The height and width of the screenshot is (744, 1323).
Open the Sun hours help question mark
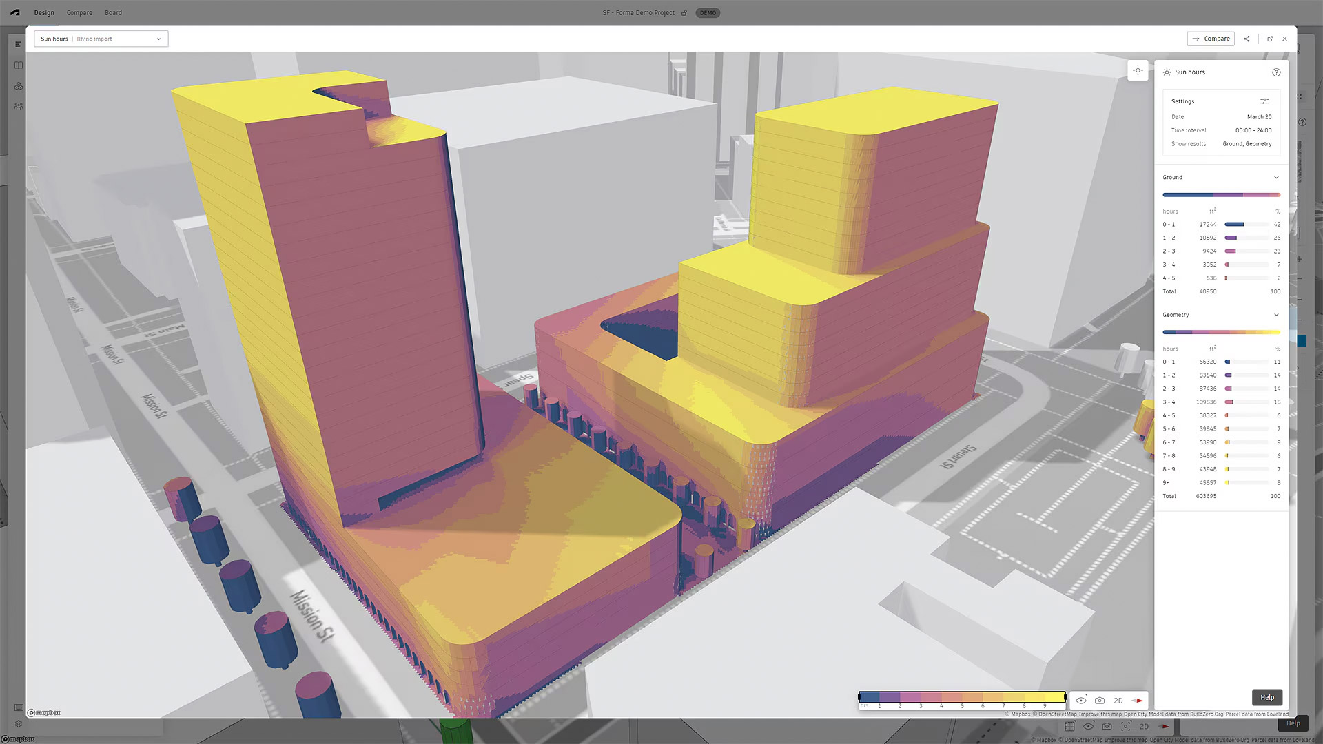pos(1276,72)
